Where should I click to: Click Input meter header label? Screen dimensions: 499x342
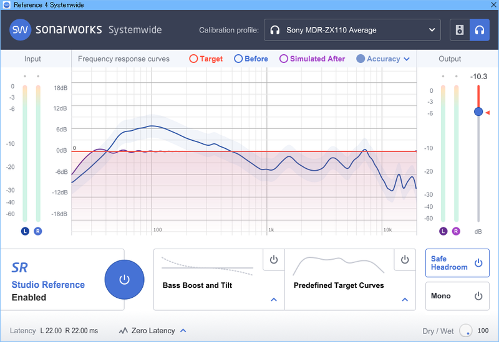(32, 59)
